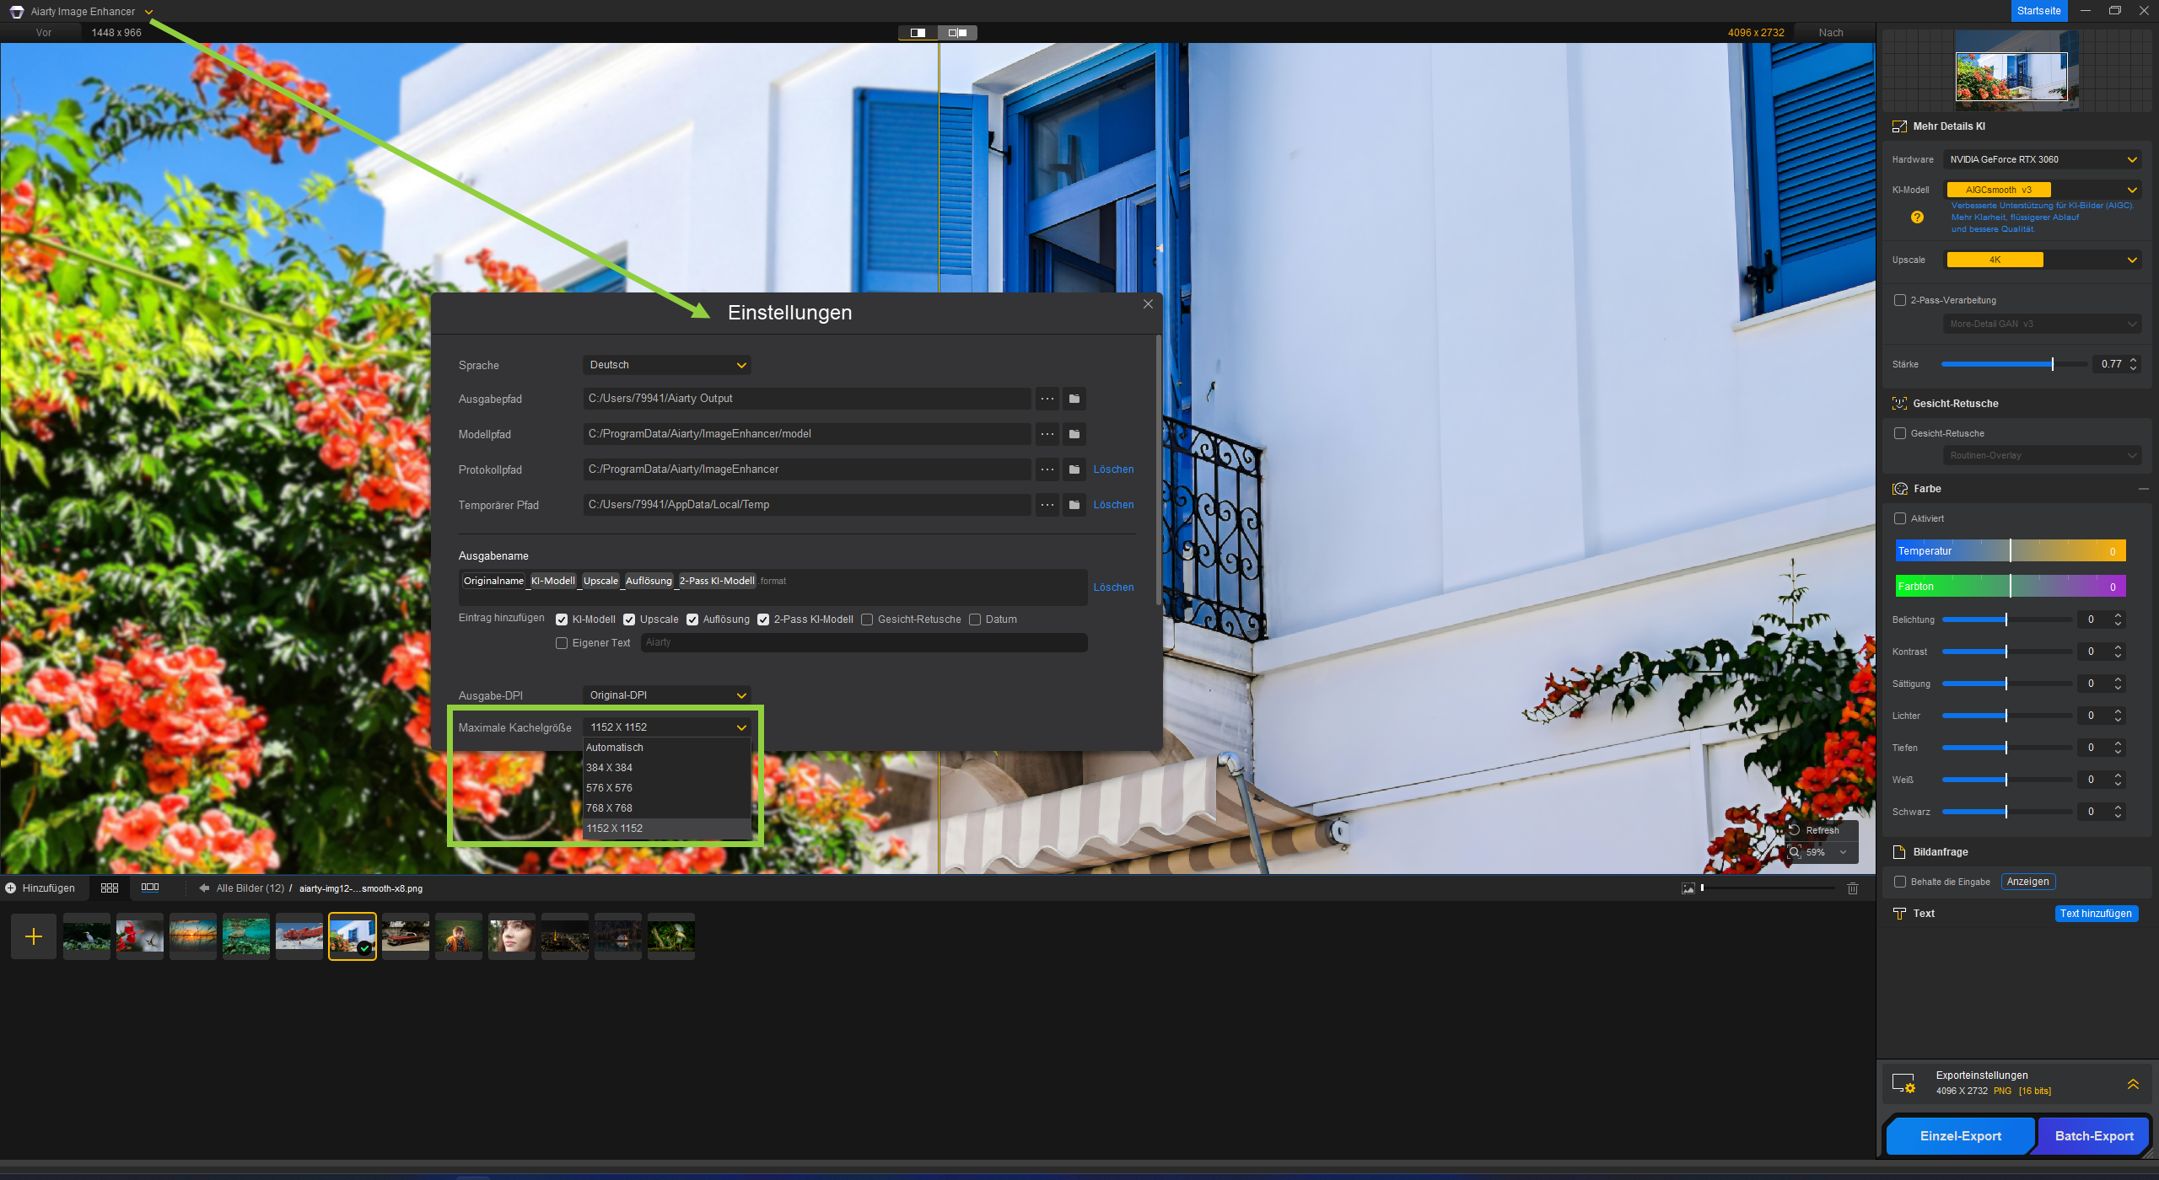
Task: Click the Einzel-Export button
Action: coord(1960,1135)
